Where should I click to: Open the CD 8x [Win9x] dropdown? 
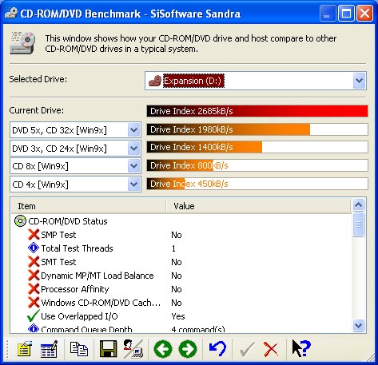tap(133, 166)
